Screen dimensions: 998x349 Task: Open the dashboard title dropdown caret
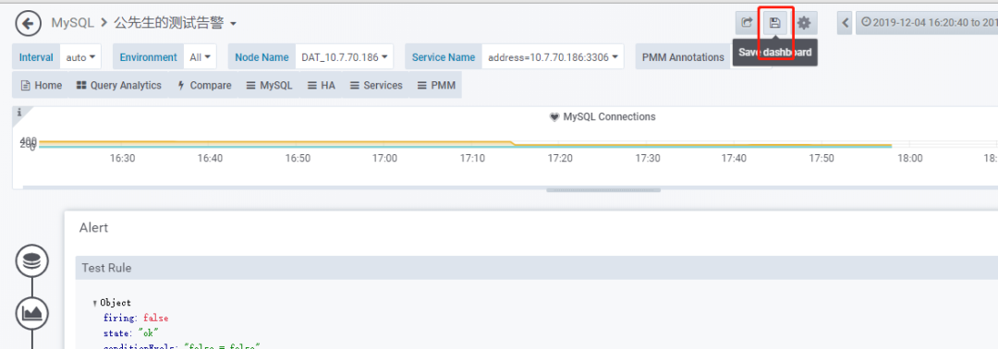tap(233, 24)
